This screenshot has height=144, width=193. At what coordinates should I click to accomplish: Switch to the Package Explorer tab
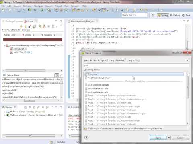(12, 22)
